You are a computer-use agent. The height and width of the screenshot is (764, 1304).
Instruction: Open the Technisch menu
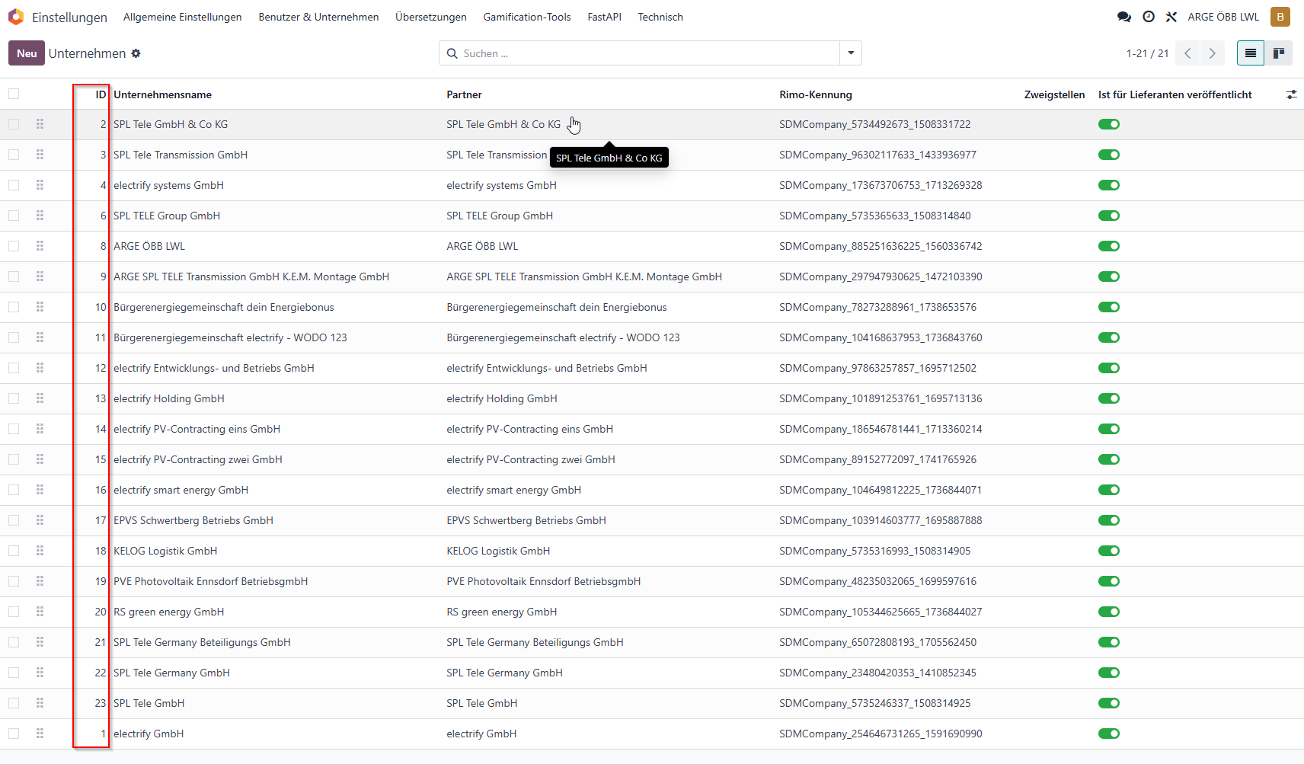pos(660,17)
